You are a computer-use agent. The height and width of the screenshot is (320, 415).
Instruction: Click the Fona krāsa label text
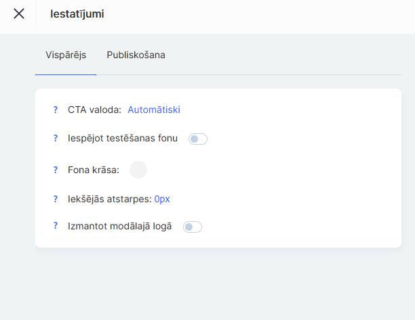(94, 170)
